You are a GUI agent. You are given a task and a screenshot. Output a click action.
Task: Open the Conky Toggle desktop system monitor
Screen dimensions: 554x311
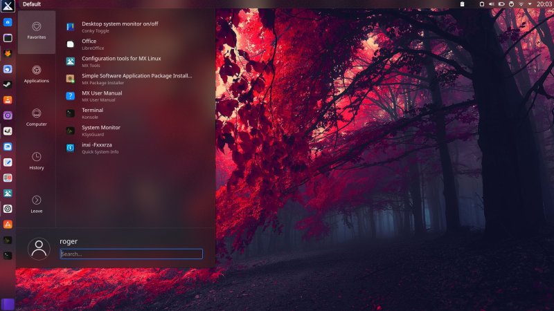tap(119, 26)
